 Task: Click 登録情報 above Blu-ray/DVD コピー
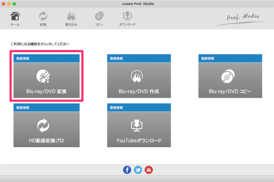tap(208, 58)
